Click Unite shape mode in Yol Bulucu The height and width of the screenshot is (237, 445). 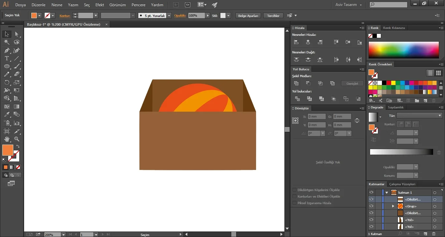(296, 83)
